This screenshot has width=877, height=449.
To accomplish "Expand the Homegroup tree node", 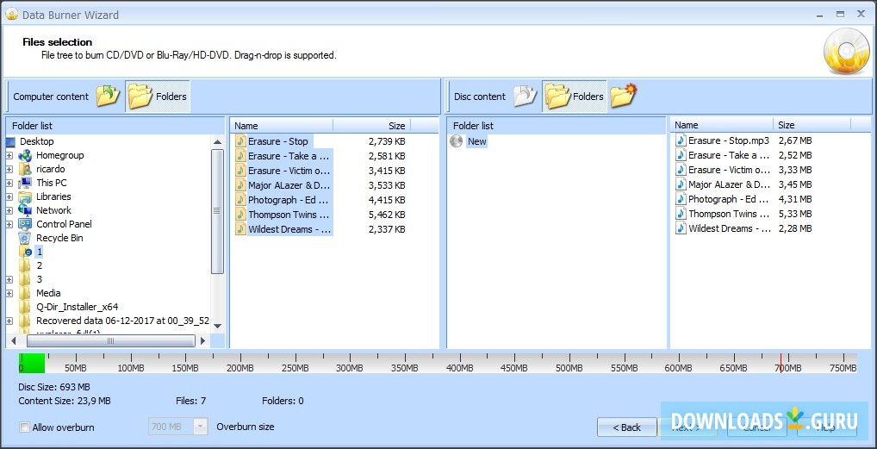I will (9, 155).
